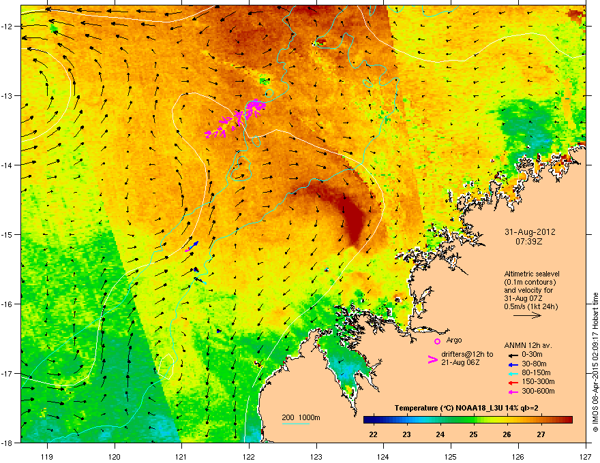Image resolution: width=600 pixels, height=463 pixels.
Task: Click the blue ANMN mooring arrow on map
Action: [194, 244]
